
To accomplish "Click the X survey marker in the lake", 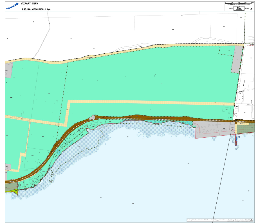I will 188,164.
